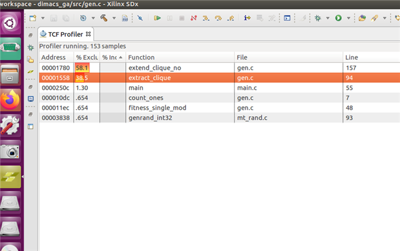
Task: Click the green Run launch button
Action: click(338, 18)
